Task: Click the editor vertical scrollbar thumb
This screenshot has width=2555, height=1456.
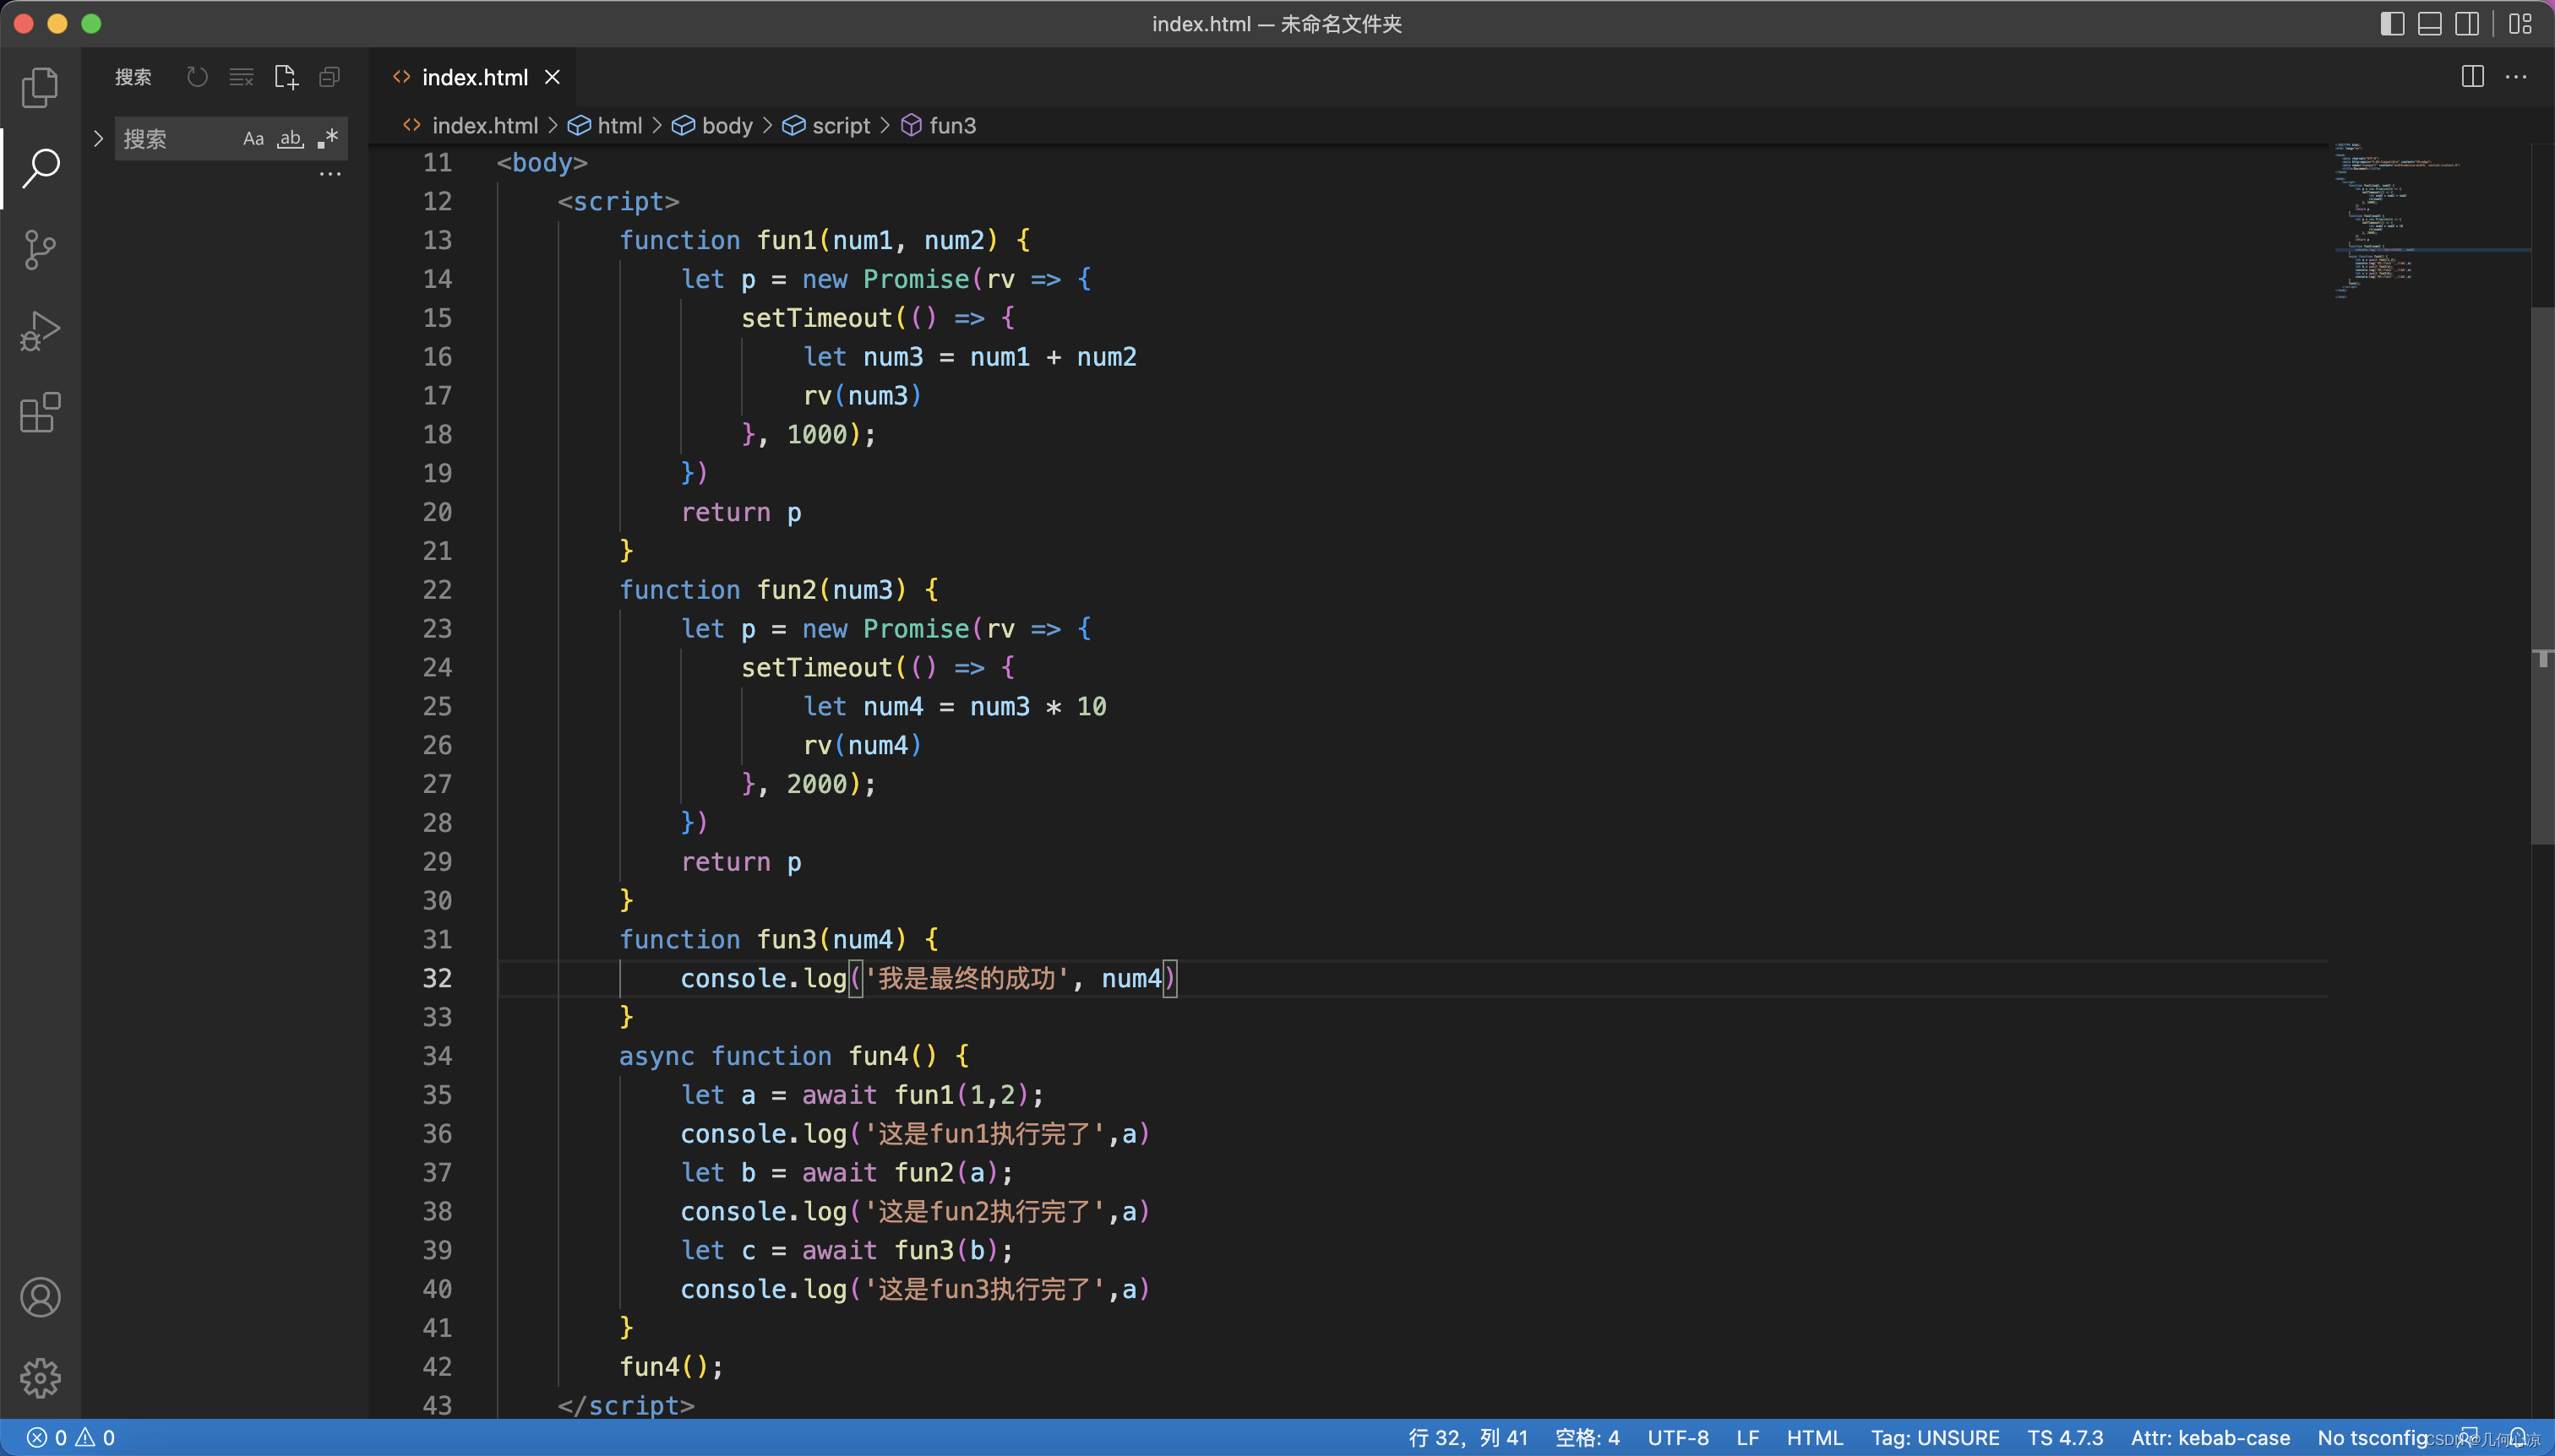Action: (x=2542, y=575)
